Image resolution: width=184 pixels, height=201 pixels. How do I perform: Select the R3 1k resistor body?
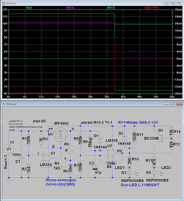coord(41,140)
